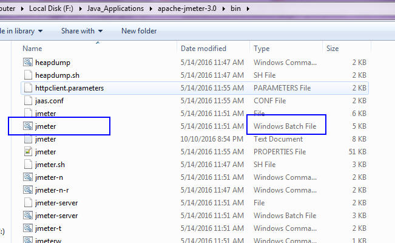Expand the arrow after bin in breadcrumb
Screen dimensions: 395x243
[248, 9]
